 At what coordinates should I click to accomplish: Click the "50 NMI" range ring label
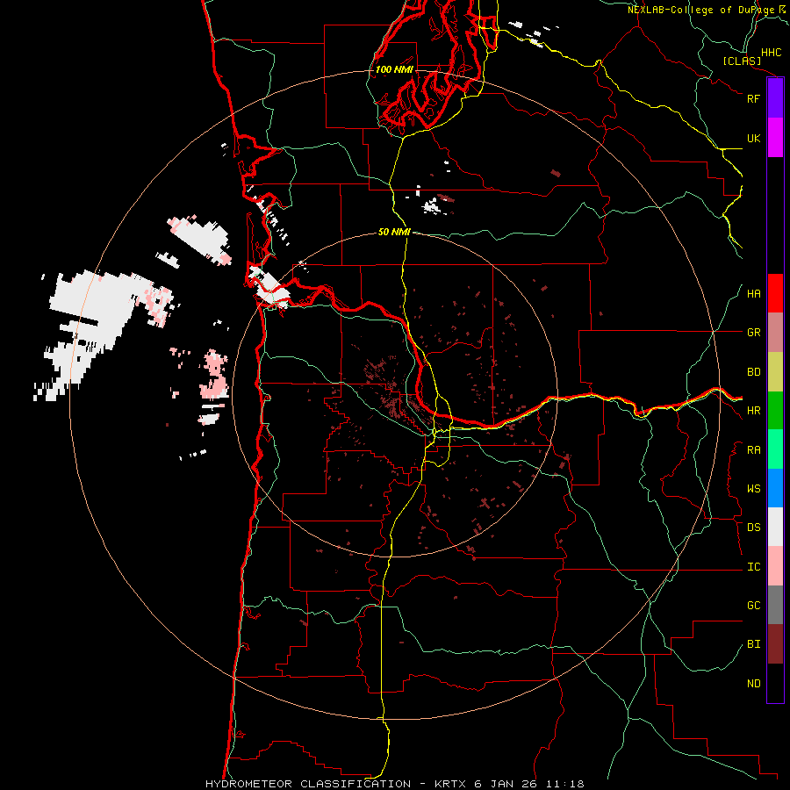pyautogui.click(x=394, y=232)
